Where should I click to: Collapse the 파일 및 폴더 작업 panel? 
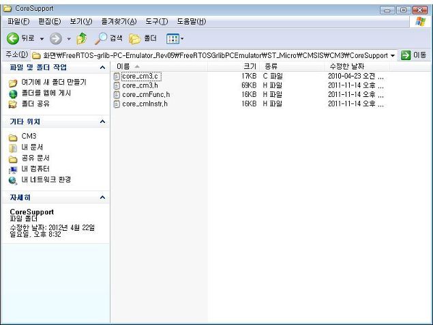(102, 67)
